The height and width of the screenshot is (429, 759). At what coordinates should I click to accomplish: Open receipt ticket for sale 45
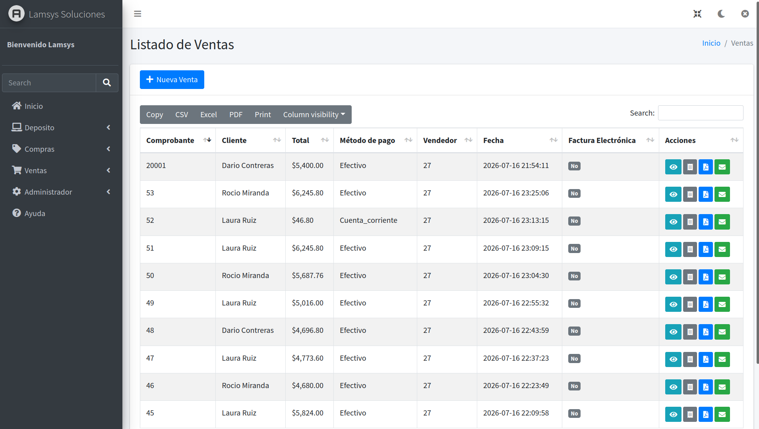tap(690, 414)
